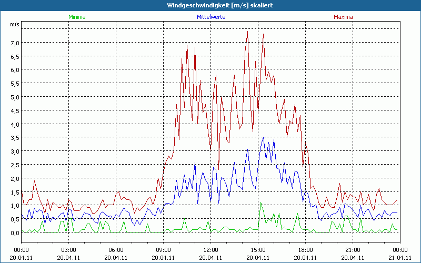The width and height of the screenshot is (421, 263).
Task: Click the red Maxima peak after 14:00
Action: tap(247, 32)
